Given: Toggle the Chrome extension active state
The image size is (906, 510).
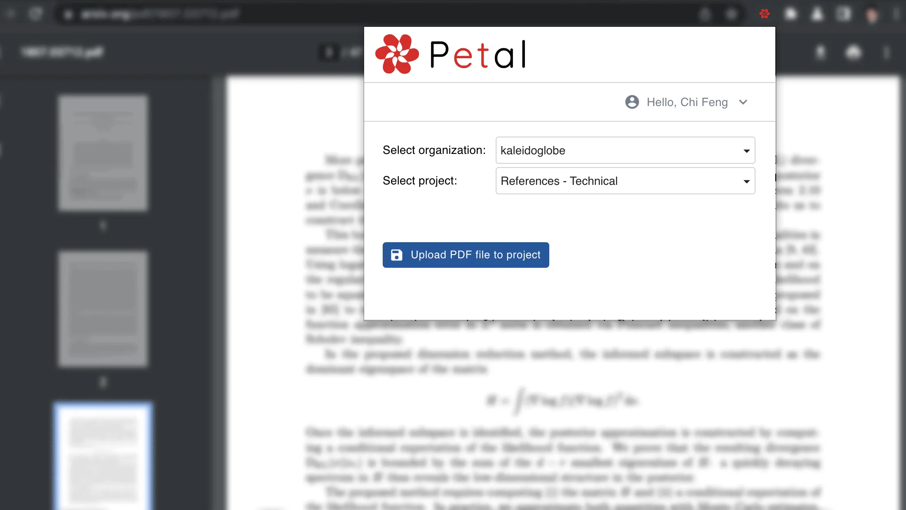Looking at the screenshot, I should click(x=765, y=14).
